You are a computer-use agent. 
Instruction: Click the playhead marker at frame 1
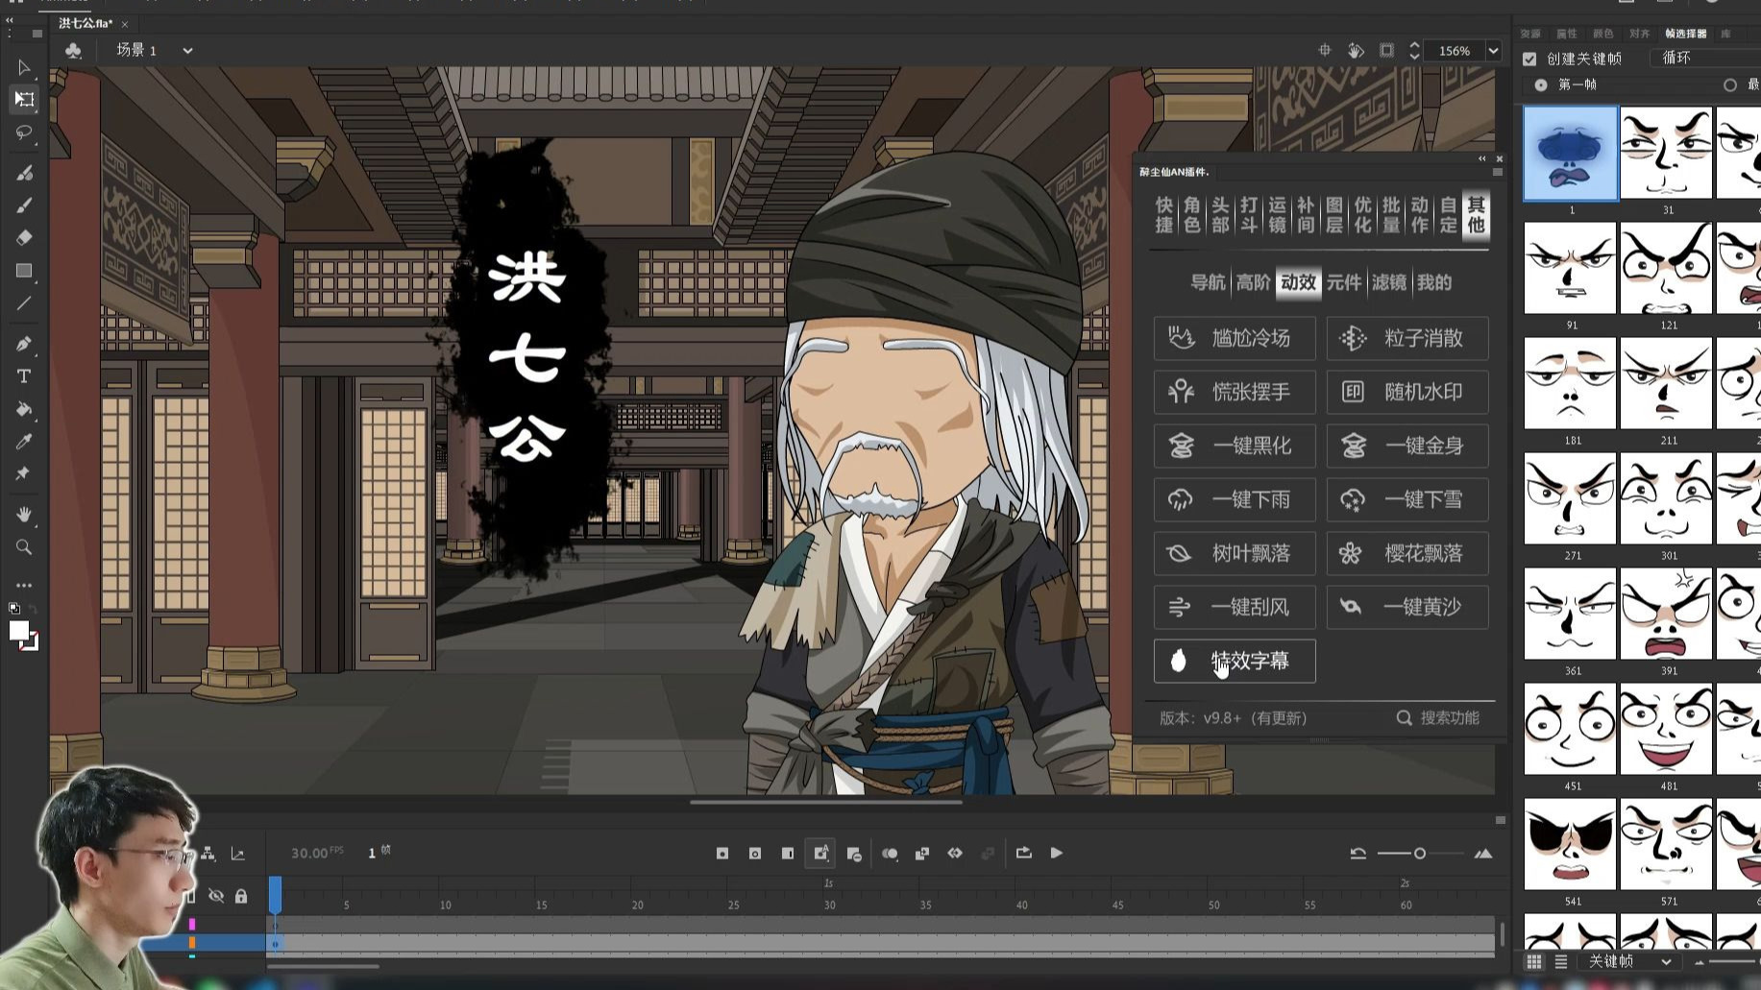(x=275, y=894)
